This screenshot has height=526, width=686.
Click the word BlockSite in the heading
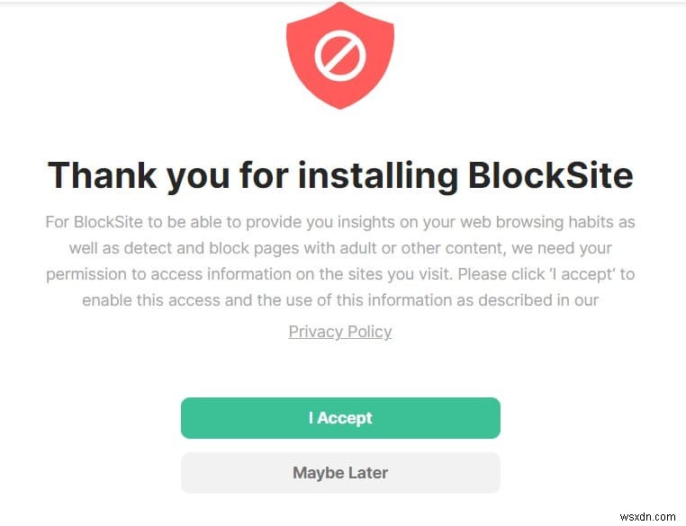[550, 174]
